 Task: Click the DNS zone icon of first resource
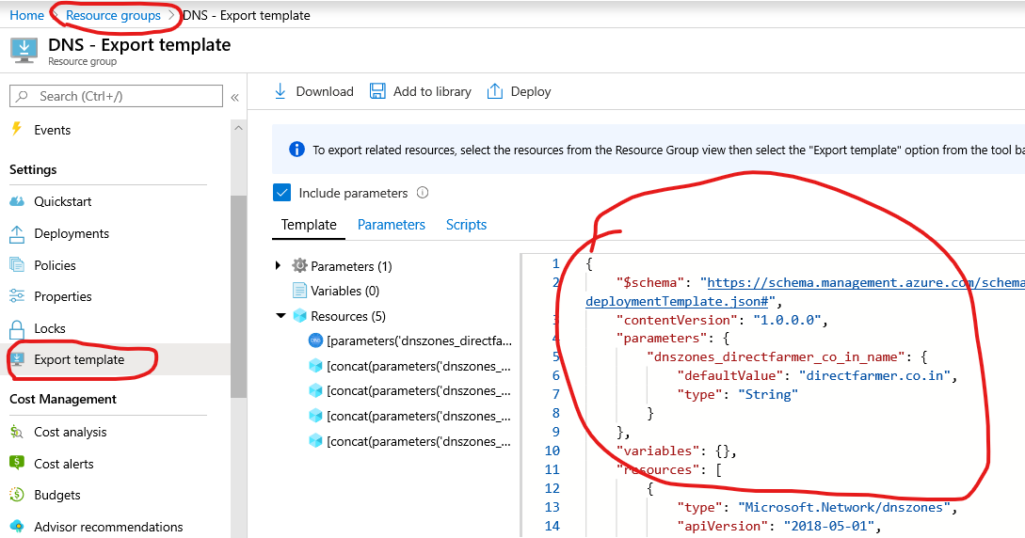click(315, 340)
